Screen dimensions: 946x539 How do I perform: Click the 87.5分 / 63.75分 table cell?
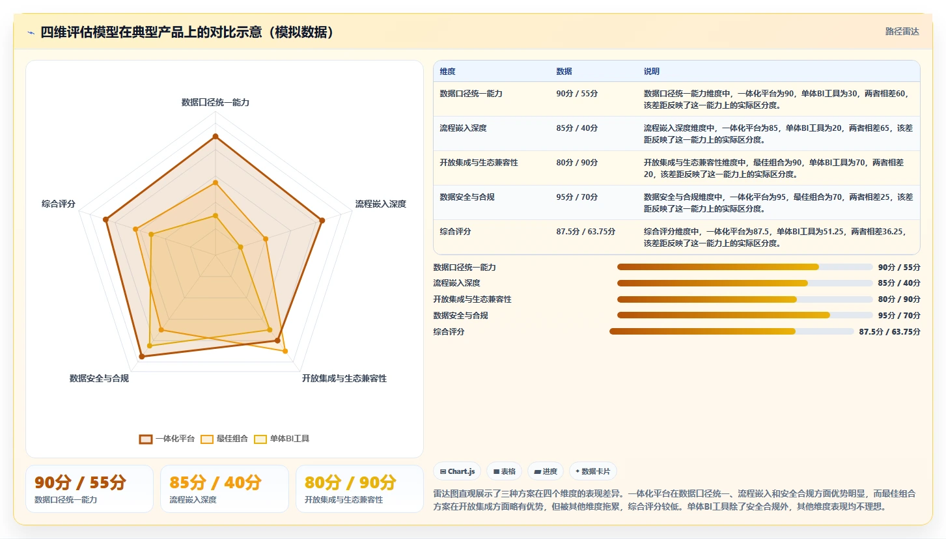[x=585, y=232]
